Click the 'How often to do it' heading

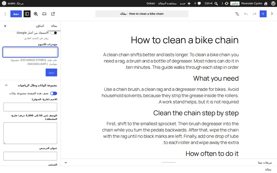click(212, 154)
